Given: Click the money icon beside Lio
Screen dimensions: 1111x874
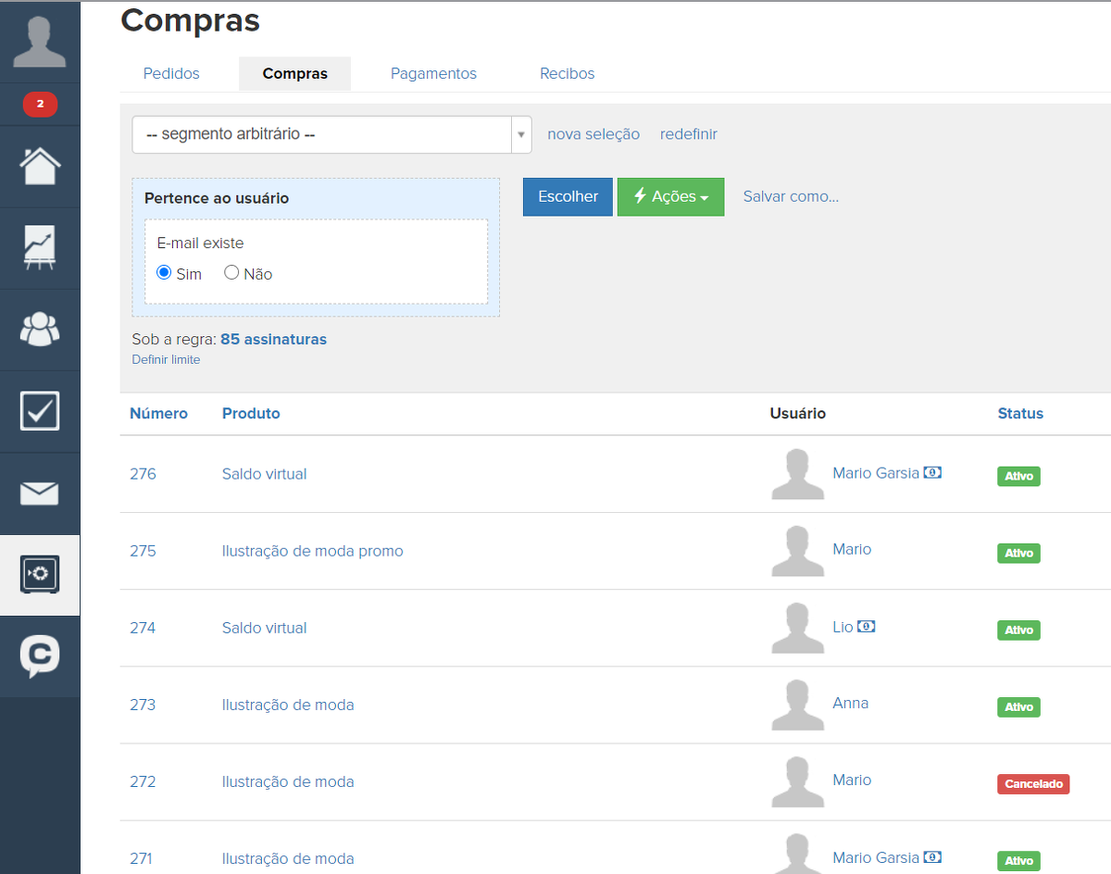Looking at the screenshot, I should pyautogui.click(x=866, y=627).
